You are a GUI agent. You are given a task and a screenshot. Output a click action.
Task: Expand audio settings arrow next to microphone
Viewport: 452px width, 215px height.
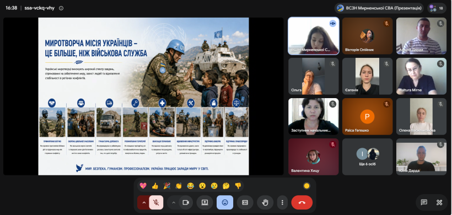144,202
